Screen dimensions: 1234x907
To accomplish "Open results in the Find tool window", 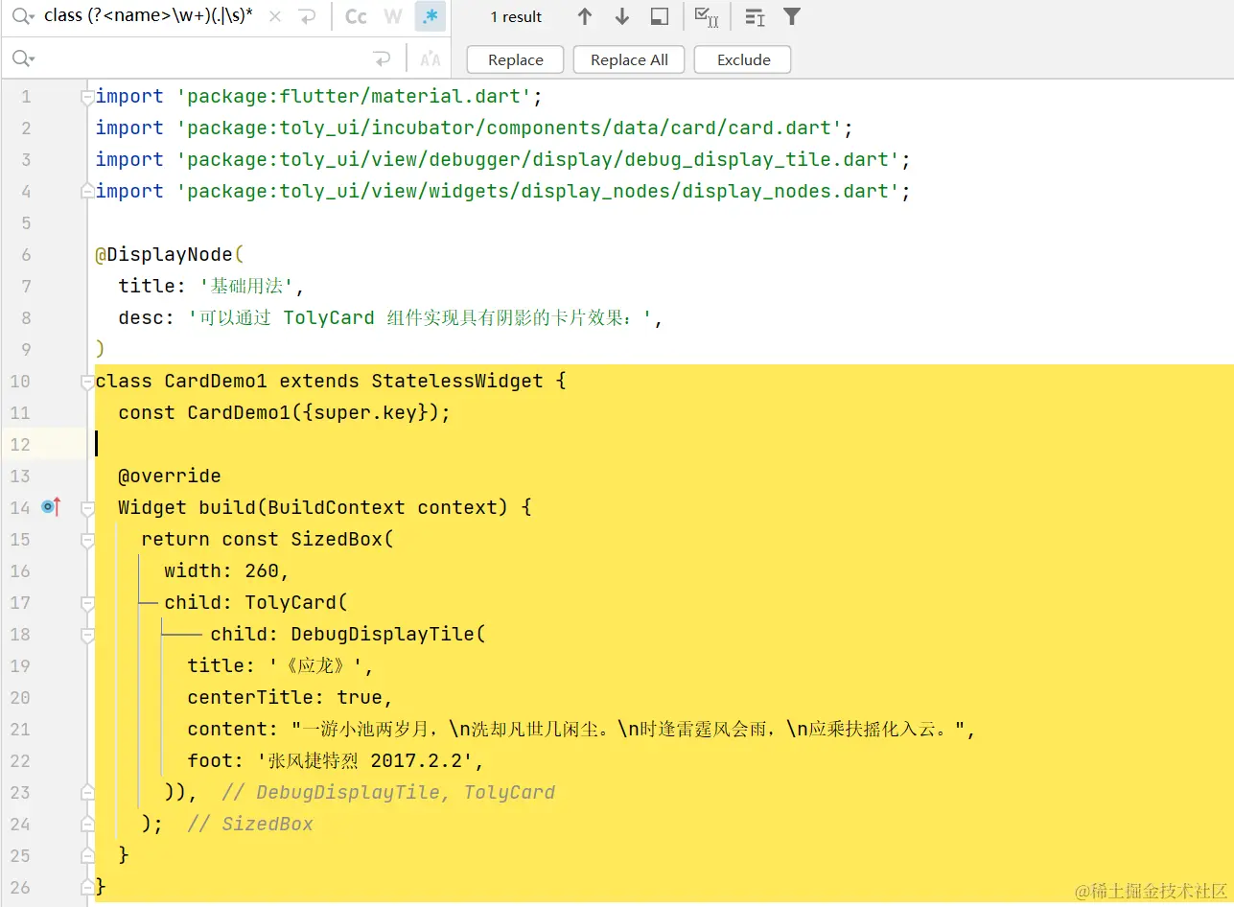I will [x=660, y=17].
